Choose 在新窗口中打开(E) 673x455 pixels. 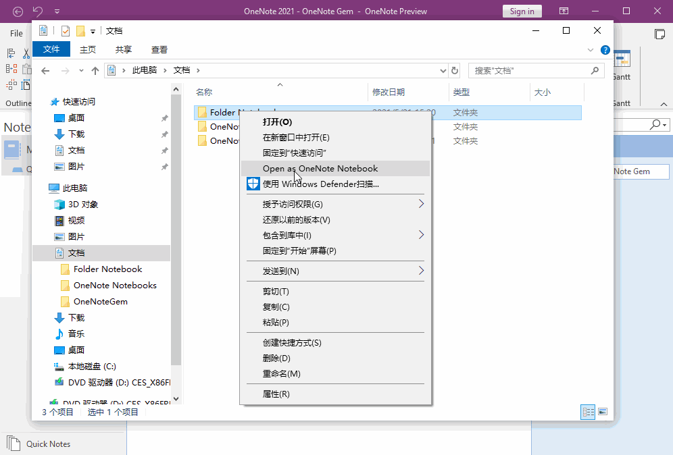click(x=336, y=137)
